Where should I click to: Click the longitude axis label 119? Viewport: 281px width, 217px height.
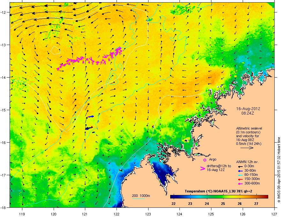click(x=22, y=214)
